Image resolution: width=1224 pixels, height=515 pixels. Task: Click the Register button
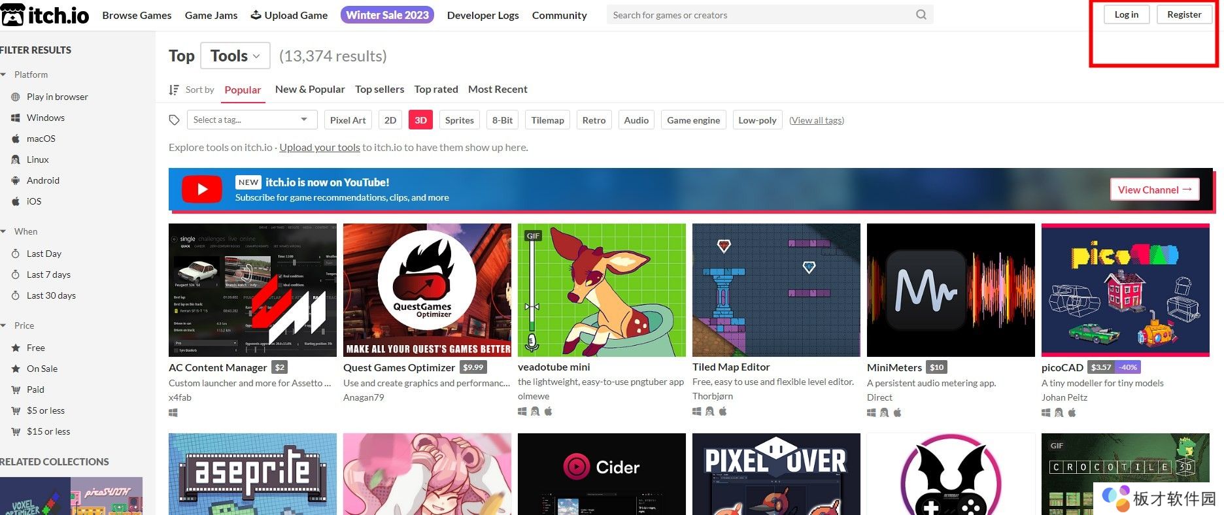click(1183, 14)
